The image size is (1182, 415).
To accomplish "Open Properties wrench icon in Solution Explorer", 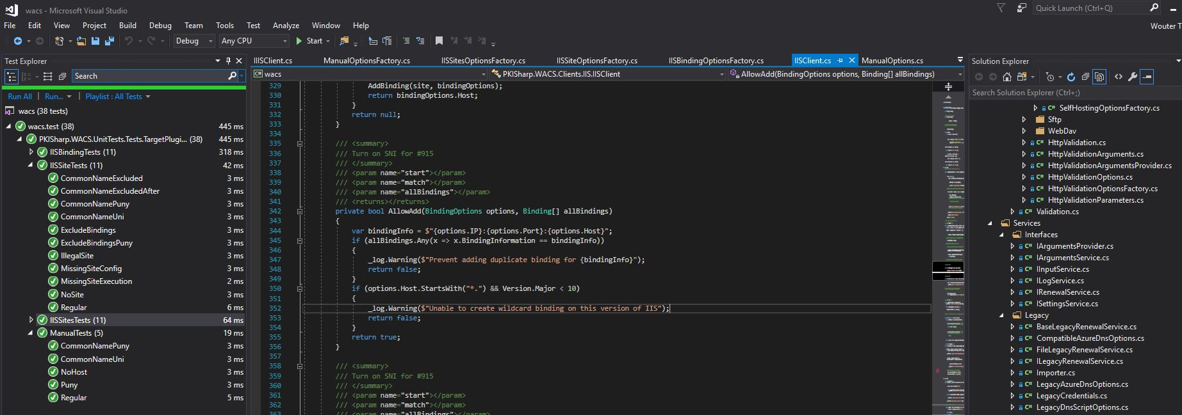I will point(1132,77).
